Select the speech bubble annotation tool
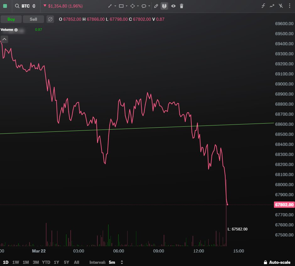295x266 pixels. tap(144, 6)
